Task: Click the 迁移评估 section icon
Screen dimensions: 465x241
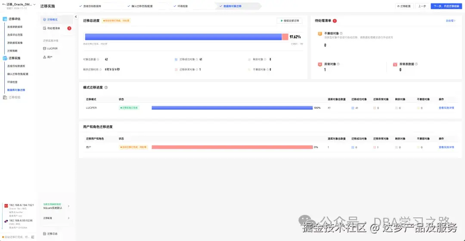Action: click(x=5, y=19)
